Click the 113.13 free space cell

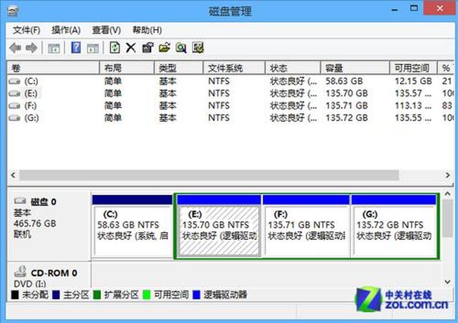coord(413,105)
